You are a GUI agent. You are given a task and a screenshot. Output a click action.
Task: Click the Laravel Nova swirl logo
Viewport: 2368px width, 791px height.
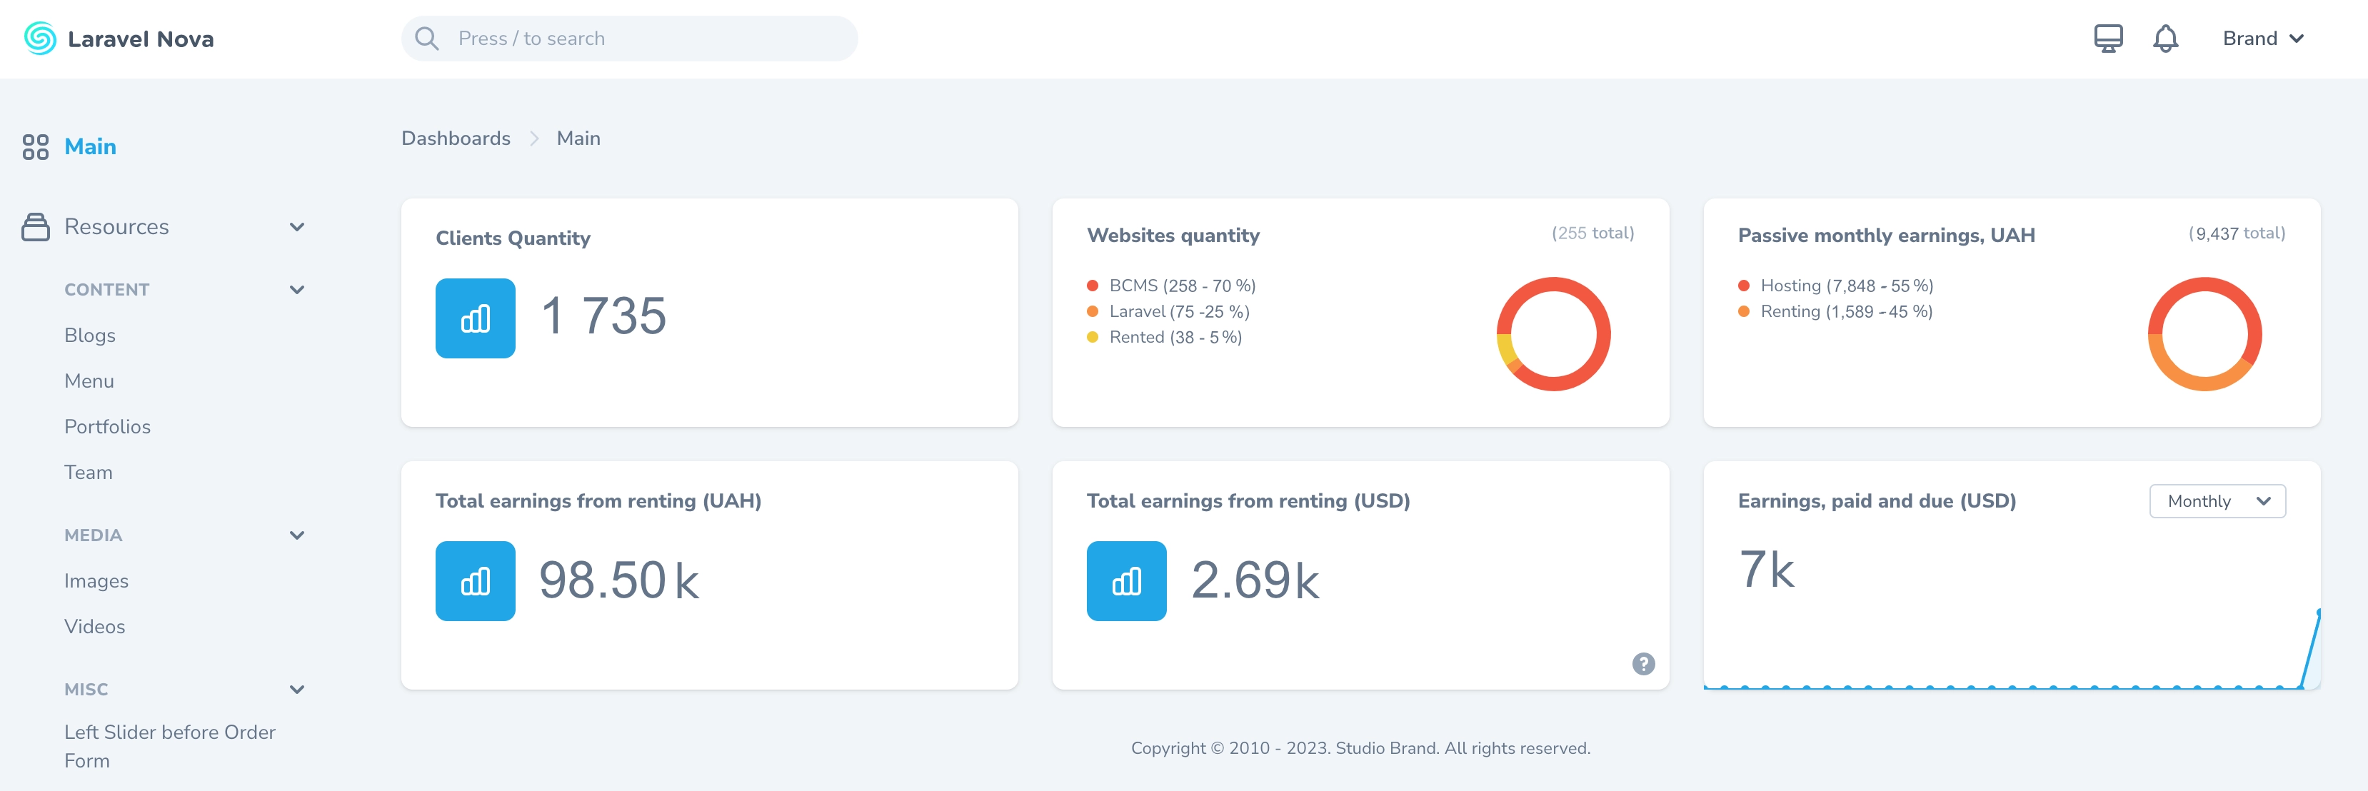[x=38, y=39]
